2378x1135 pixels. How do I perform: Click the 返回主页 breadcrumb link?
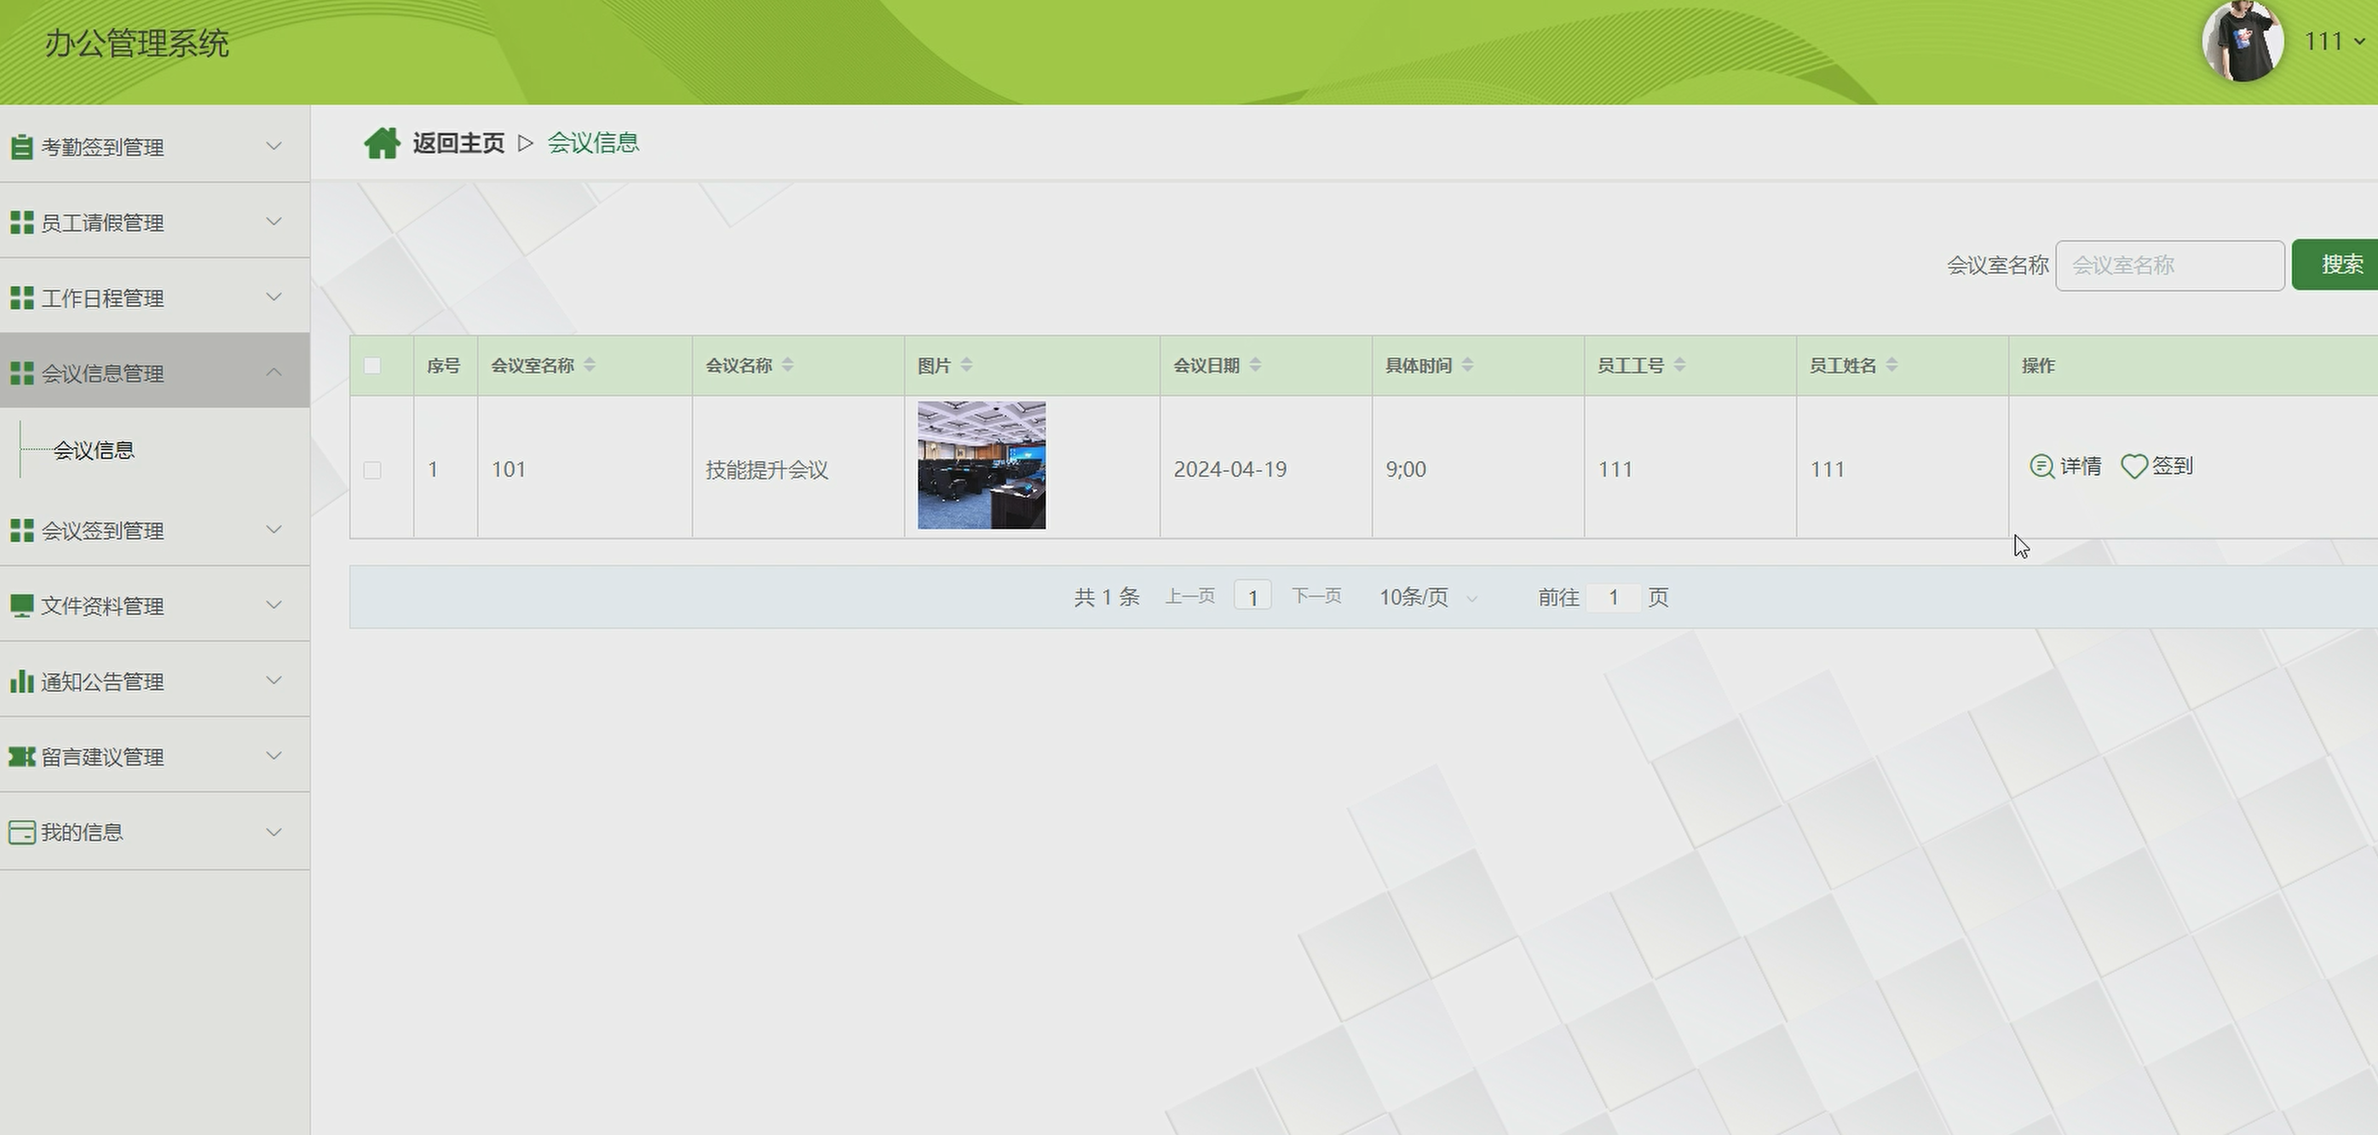pyautogui.click(x=458, y=143)
